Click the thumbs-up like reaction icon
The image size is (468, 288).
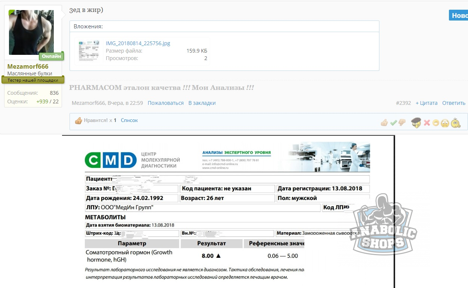[384, 123]
